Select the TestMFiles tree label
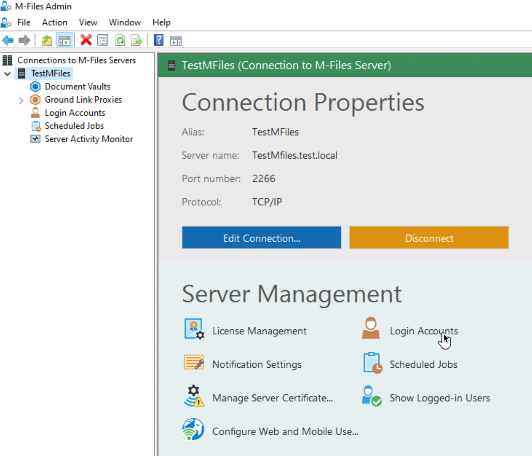Viewport: 532px width, 456px height. point(51,73)
